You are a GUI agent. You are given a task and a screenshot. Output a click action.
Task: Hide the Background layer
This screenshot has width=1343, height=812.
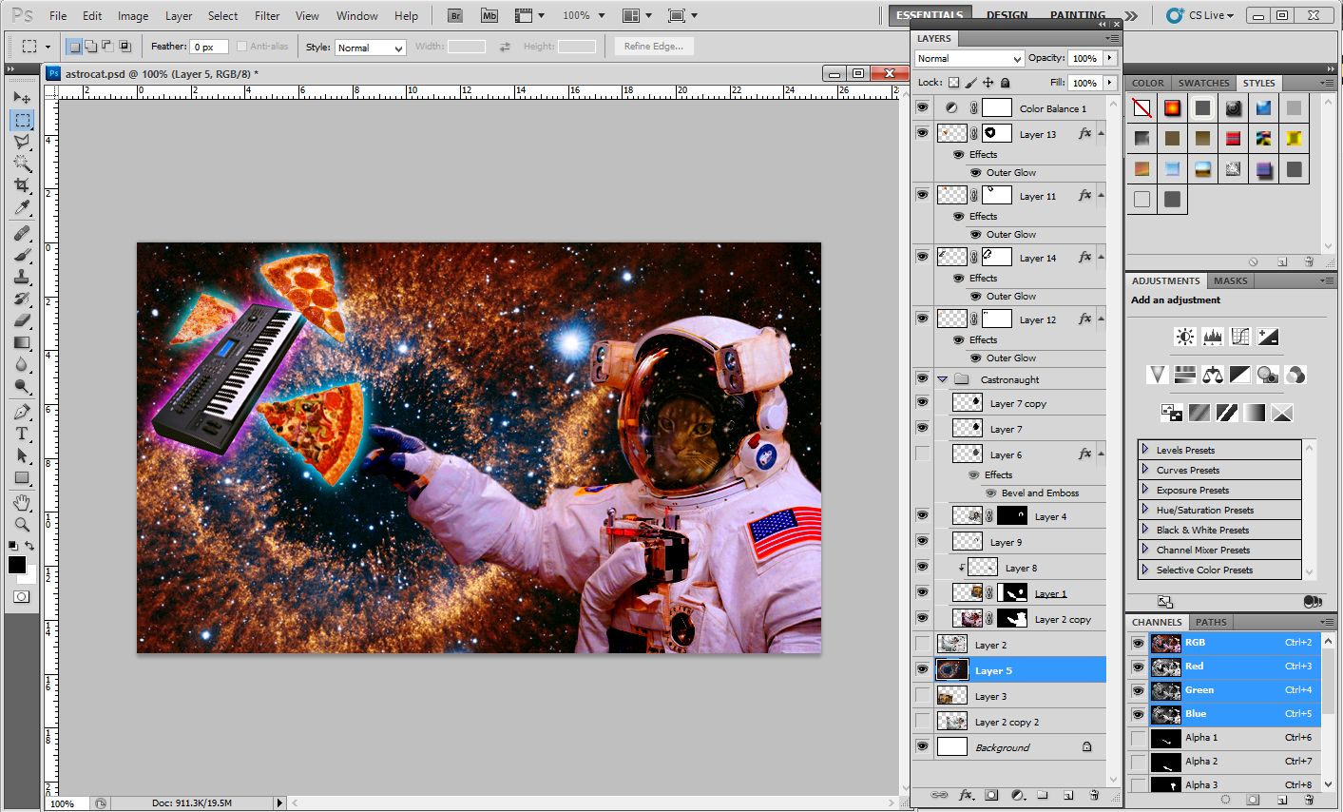pyautogui.click(x=922, y=747)
